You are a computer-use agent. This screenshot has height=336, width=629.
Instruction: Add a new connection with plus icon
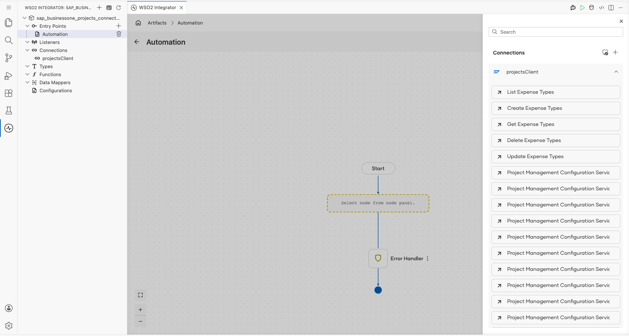click(x=615, y=52)
